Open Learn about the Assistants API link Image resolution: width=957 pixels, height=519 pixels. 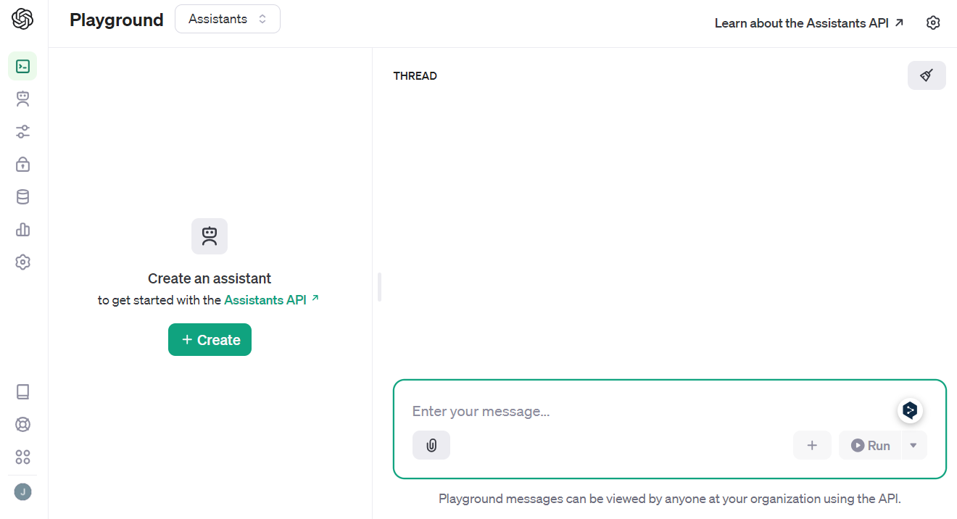click(x=809, y=23)
